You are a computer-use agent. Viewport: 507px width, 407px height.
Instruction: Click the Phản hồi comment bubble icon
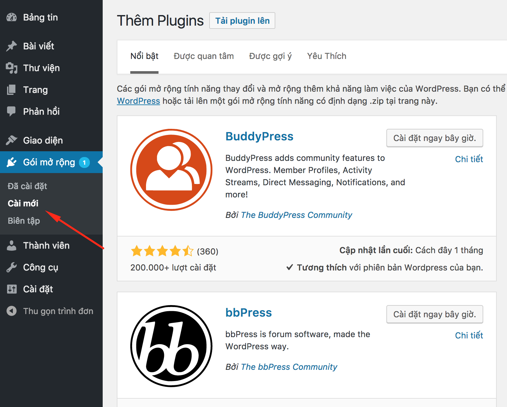click(x=12, y=112)
